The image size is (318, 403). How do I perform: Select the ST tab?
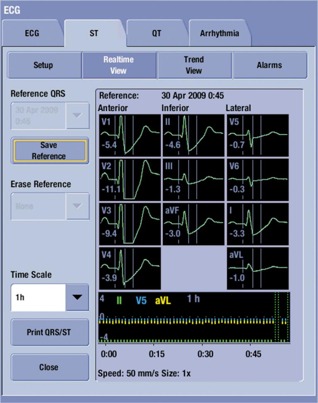[x=94, y=33]
